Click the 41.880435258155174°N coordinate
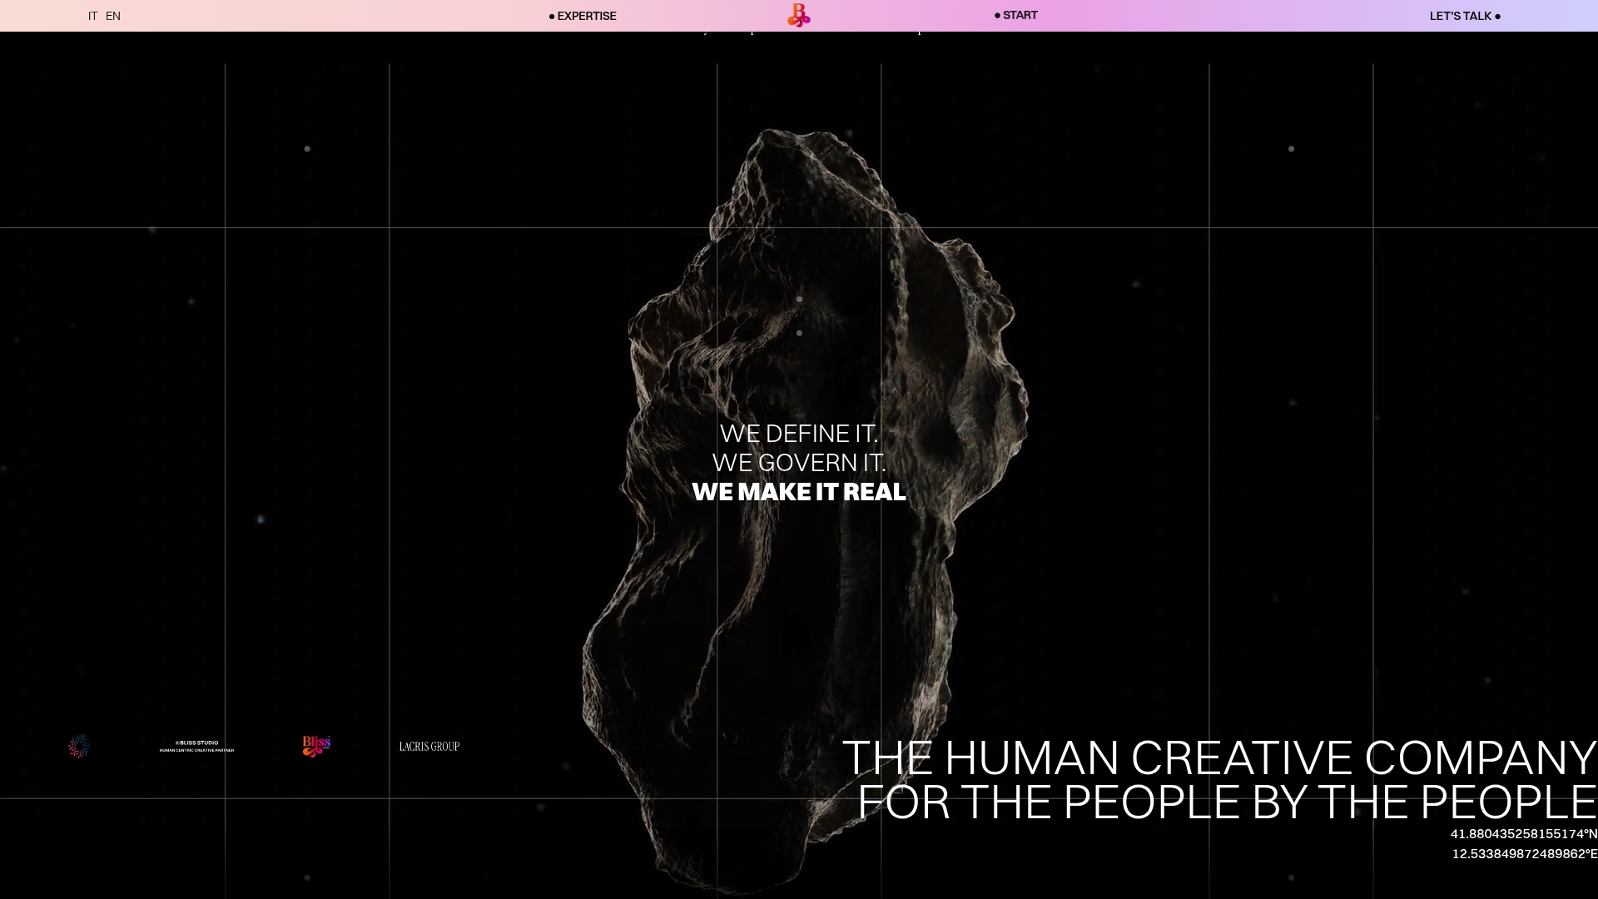The height and width of the screenshot is (899, 1598). click(1524, 834)
